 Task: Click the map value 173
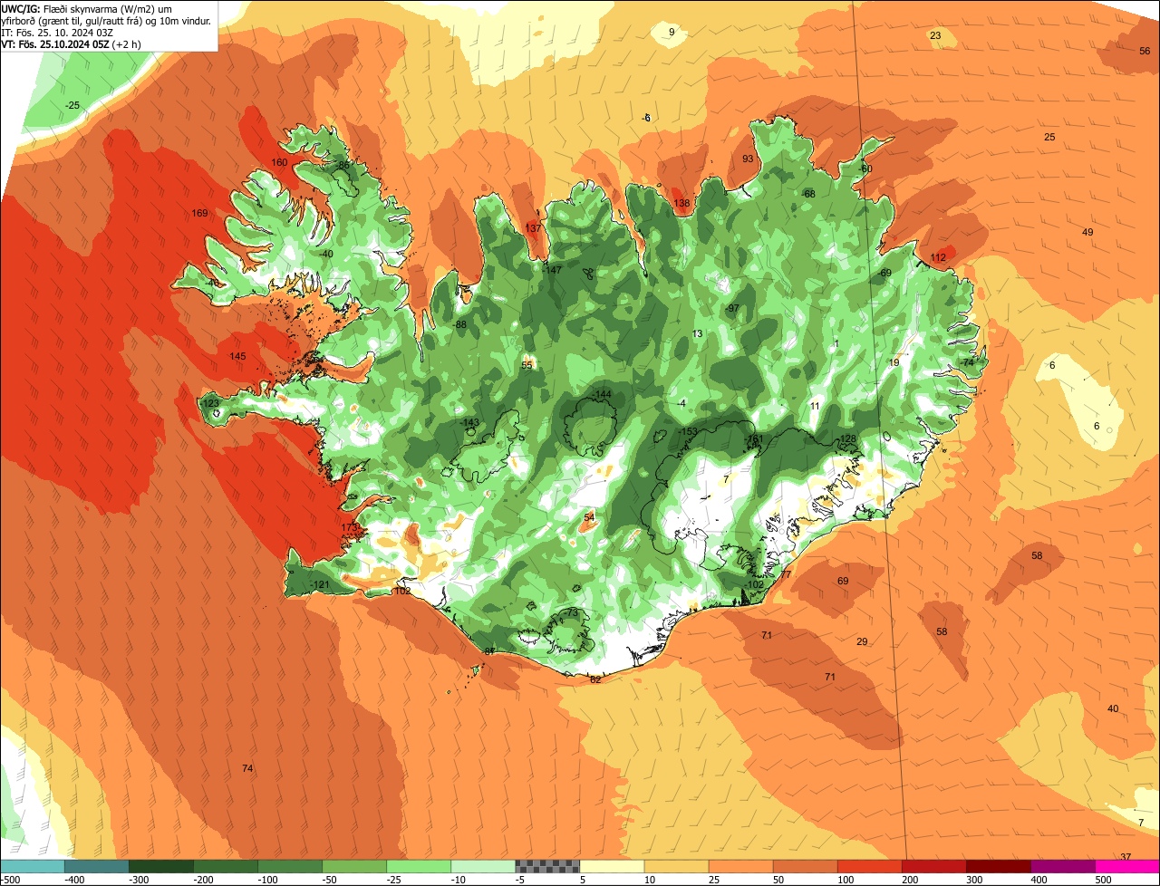tap(350, 526)
